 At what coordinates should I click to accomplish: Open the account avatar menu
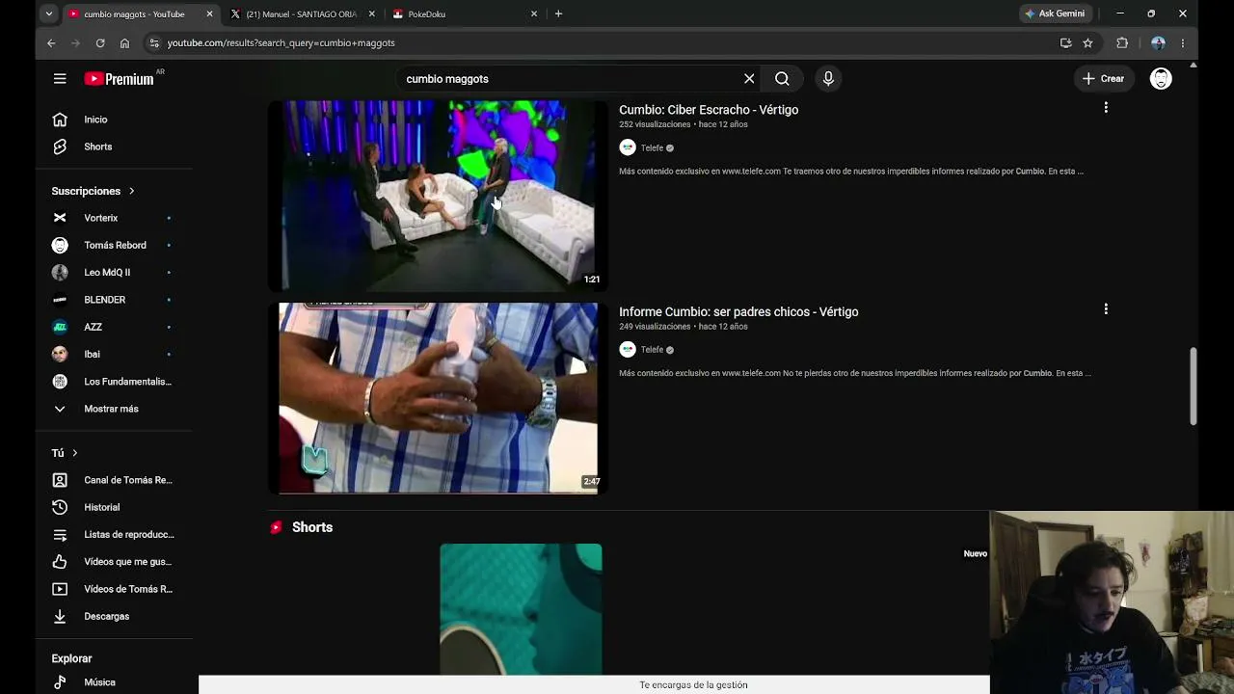pos(1161,79)
